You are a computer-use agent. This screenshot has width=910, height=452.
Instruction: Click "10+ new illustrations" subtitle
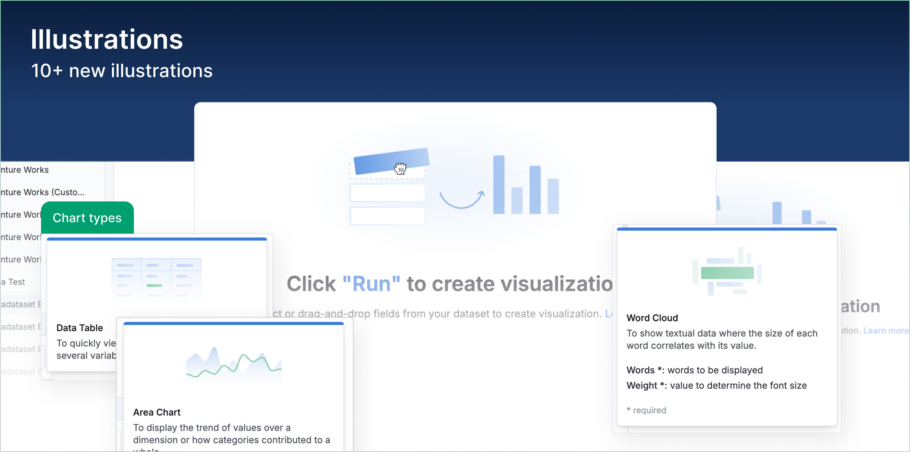122,71
